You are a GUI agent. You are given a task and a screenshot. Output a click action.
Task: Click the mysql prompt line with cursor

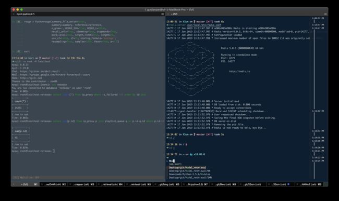click(x=33, y=151)
